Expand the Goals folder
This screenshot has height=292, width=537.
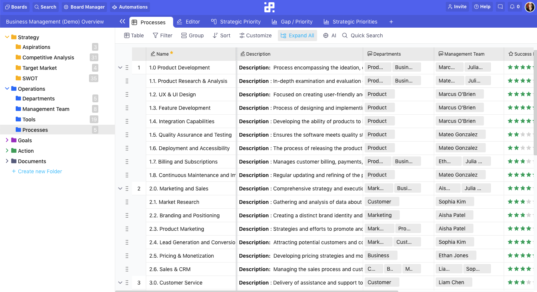coord(7,140)
